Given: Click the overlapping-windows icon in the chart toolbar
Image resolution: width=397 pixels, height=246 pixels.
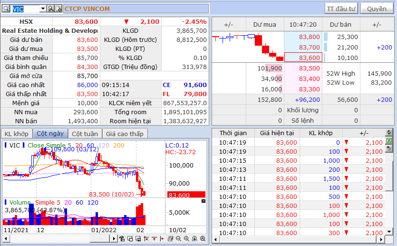Looking at the screenshot, I should (x=130, y=238).
